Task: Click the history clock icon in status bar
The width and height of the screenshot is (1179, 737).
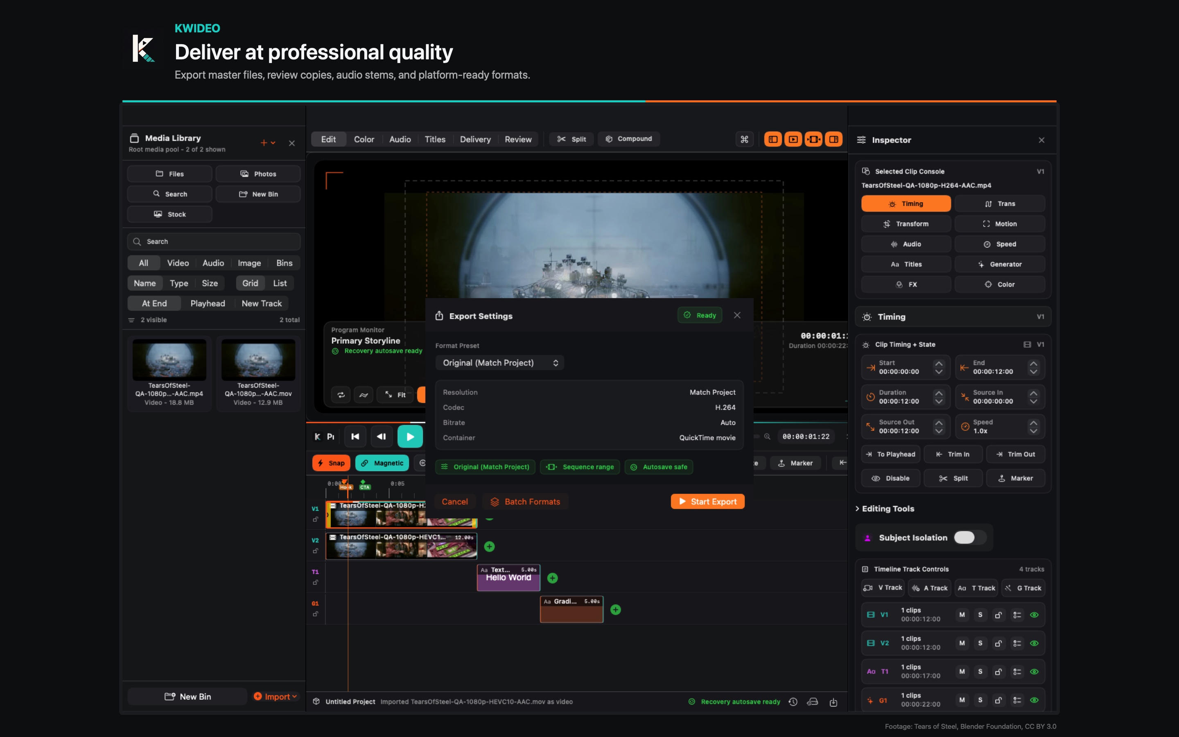Action: click(793, 701)
